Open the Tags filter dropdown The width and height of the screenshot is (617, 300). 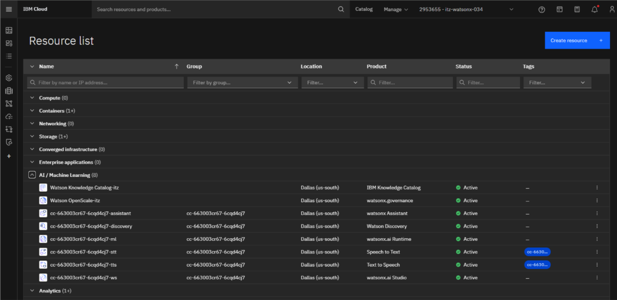pos(557,83)
